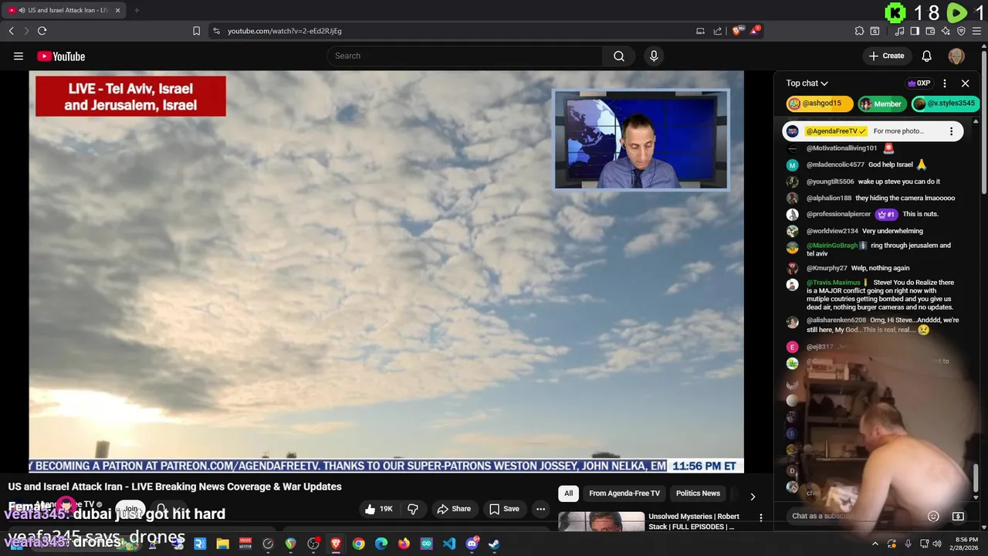The width and height of the screenshot is (988, 556).
Task: Like the video with 19K likes
Action: click(379, 509)
